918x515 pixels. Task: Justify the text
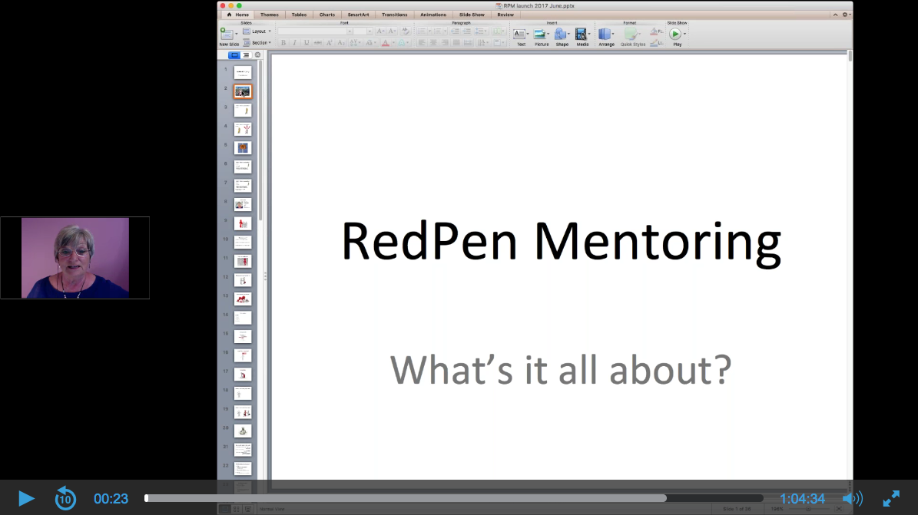(x=456, y=43)
